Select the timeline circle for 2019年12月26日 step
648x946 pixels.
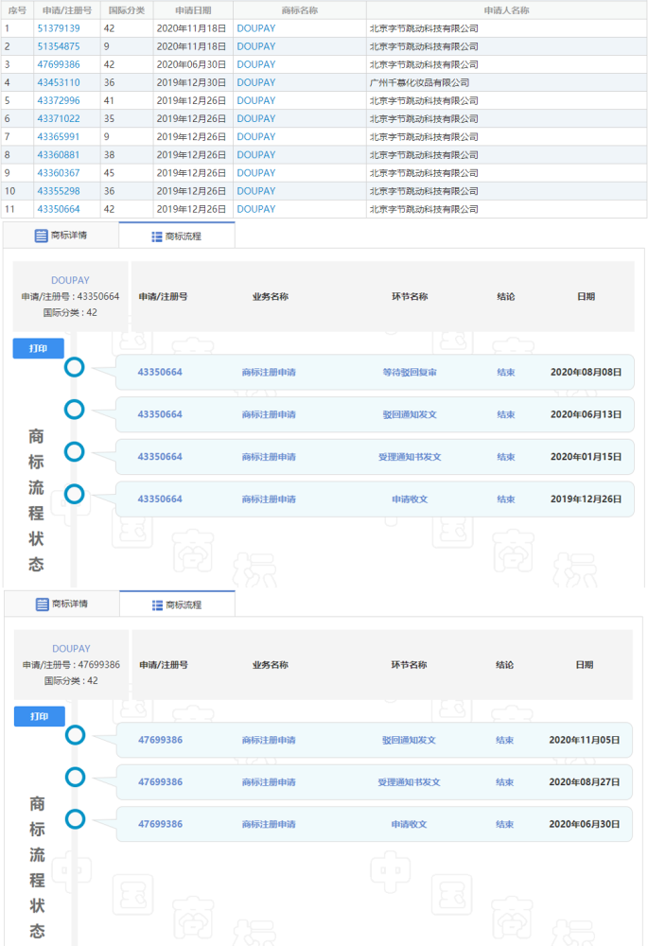(x=74, y=494)
